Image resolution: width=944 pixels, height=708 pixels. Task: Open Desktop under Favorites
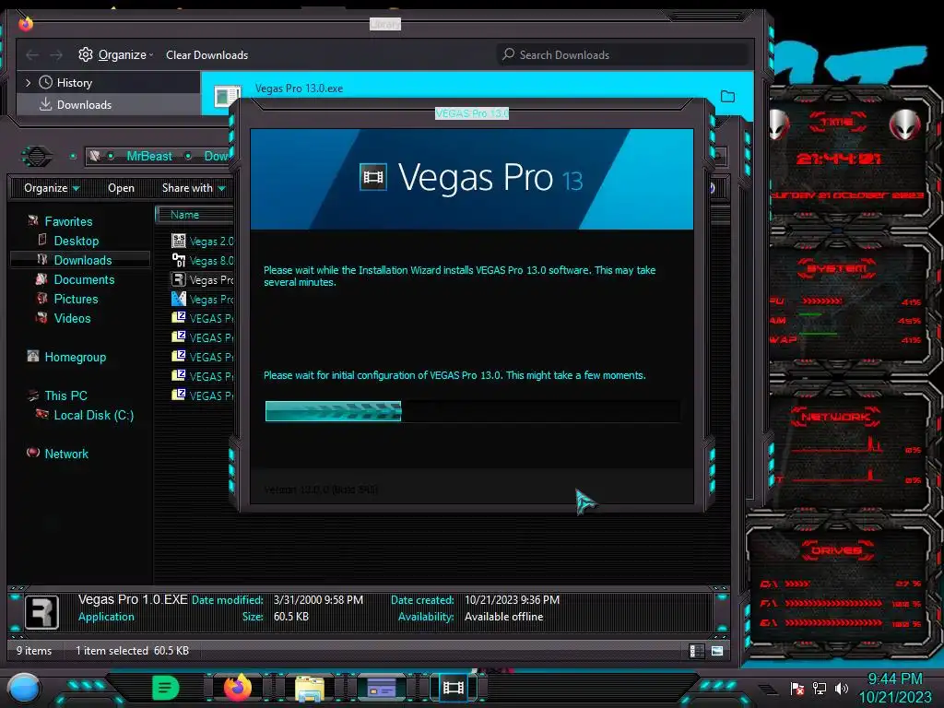click(x=77, y=241)
